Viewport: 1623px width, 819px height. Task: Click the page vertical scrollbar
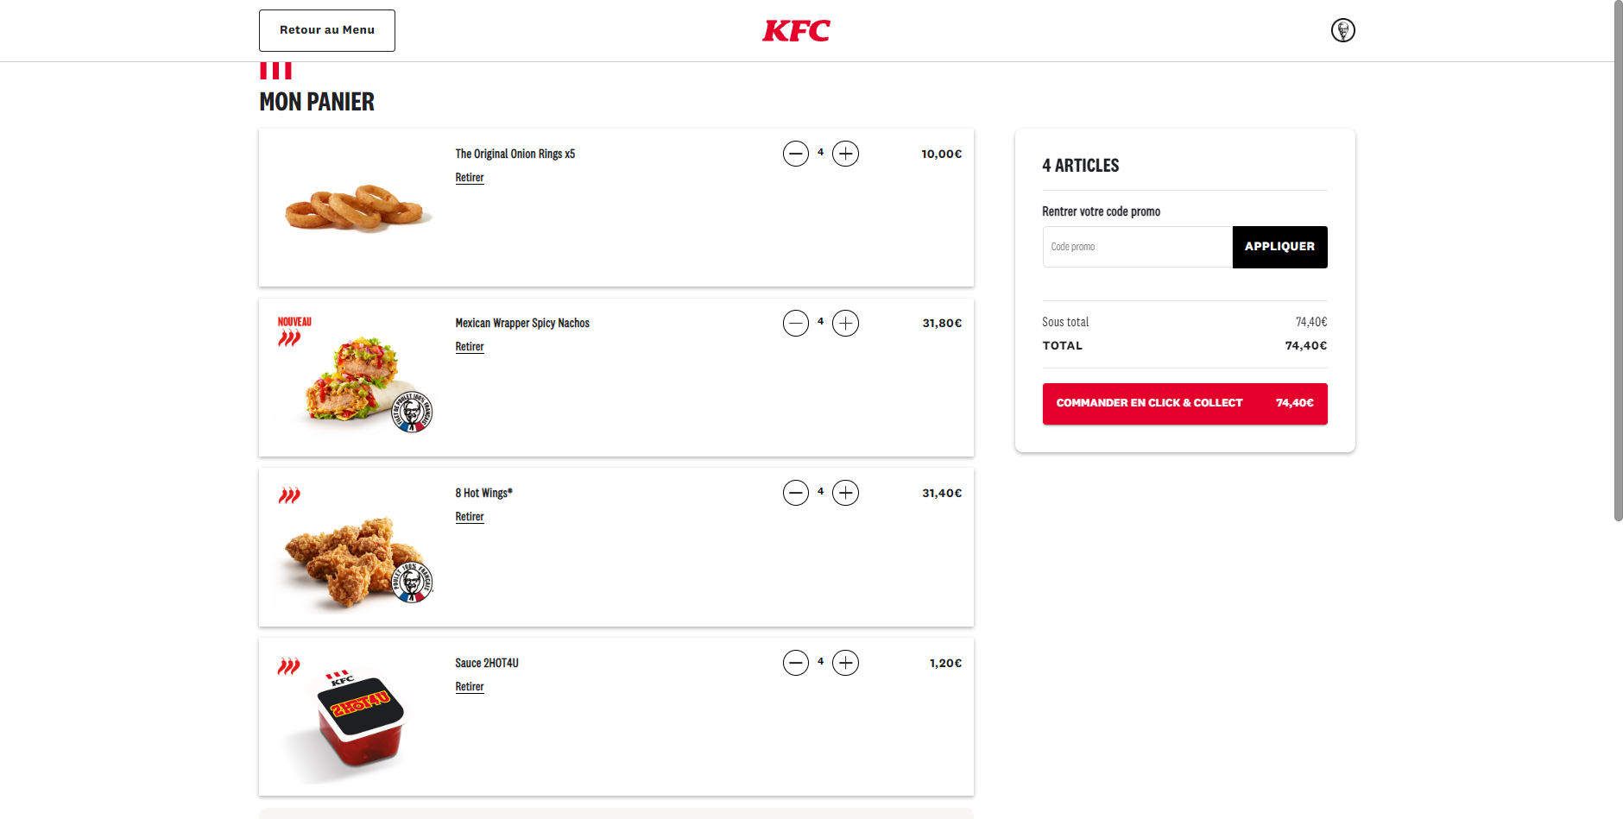click(1618, 261)
